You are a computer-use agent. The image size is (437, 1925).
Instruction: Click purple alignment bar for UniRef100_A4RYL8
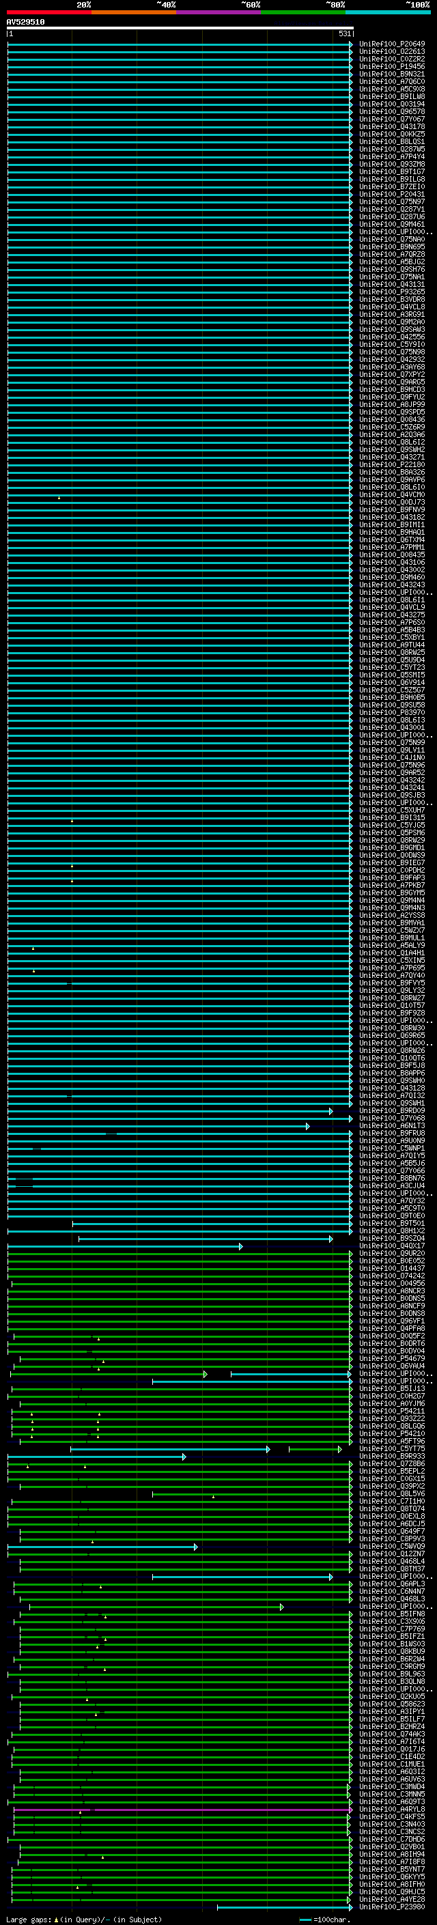(183, 1810)
